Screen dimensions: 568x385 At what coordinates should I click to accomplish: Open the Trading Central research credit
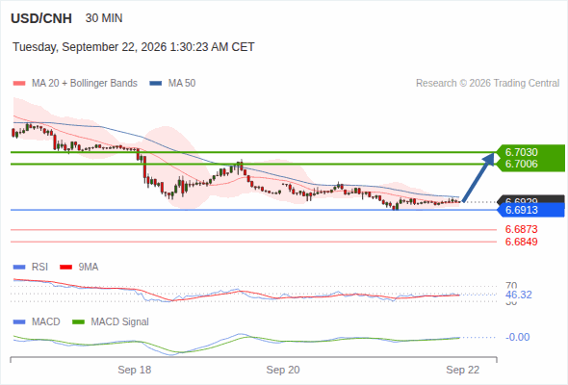(x=487, y=84)
